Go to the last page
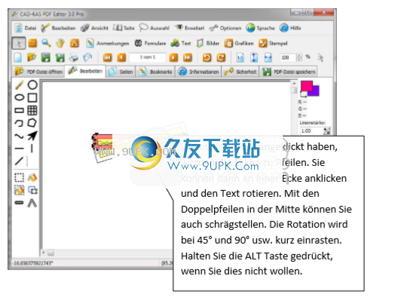The width and height of the screenshot is (395, 307). [x=188, y=58]
